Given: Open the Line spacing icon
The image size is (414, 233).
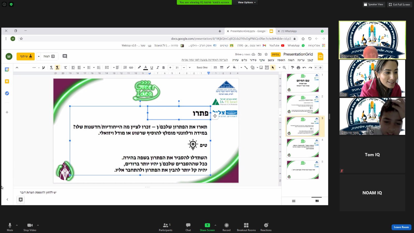Looking at the screenshot, I should [107, 68].
